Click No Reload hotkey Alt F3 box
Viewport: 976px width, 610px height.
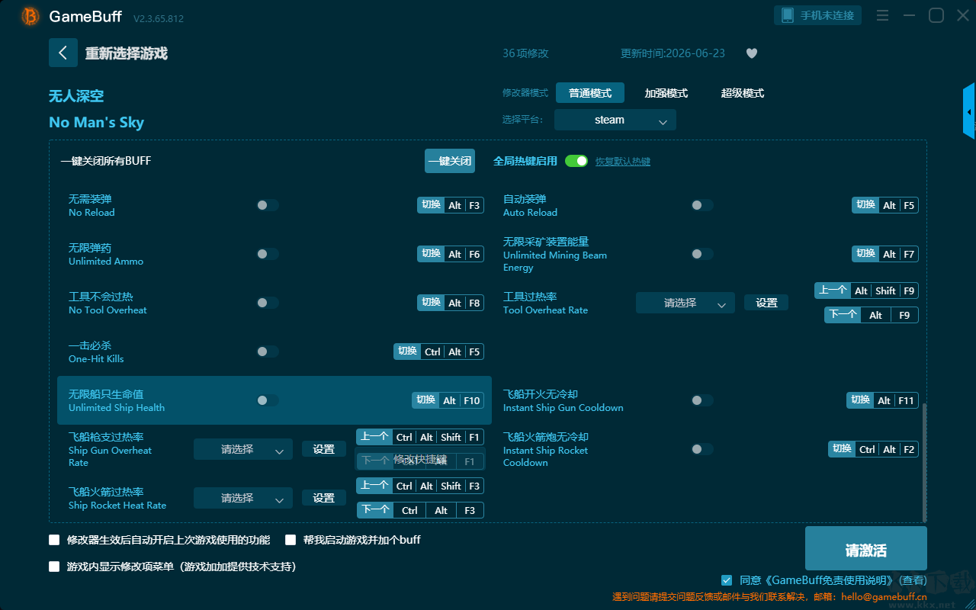[451, 205]
